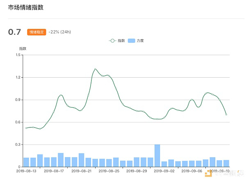
Task: Toggle the 力度 bar series legend
Action: [x=136, y=41]
